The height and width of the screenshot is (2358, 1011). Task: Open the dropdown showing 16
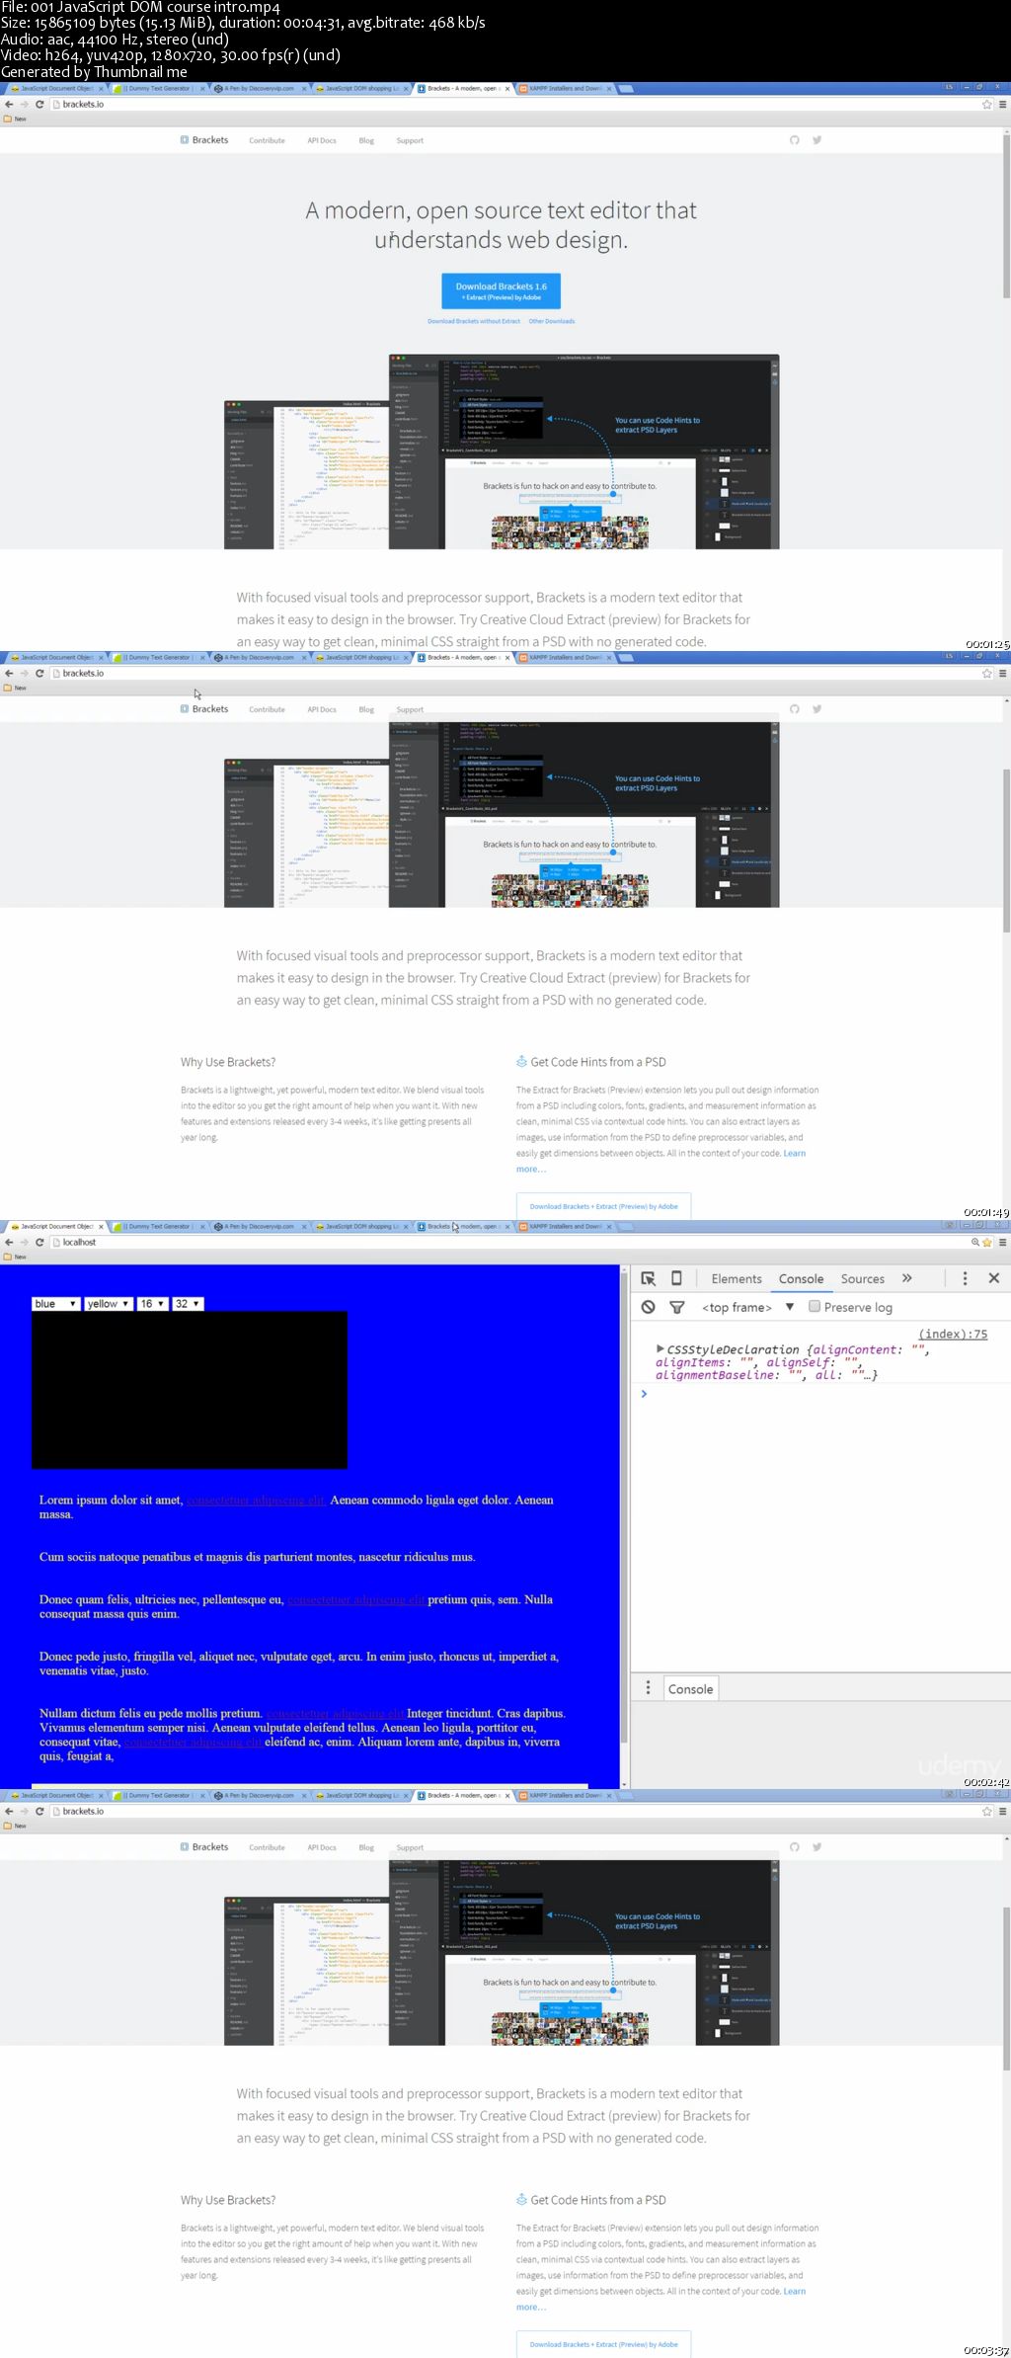pyautogui.click(x=152, y=1304)
